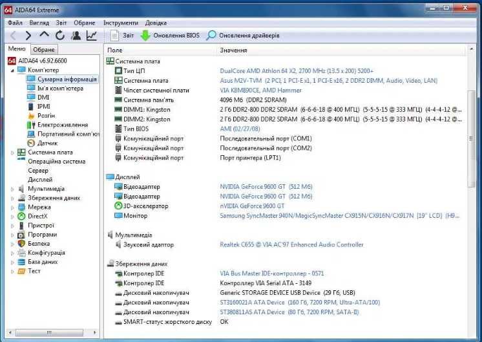Refresh the report with the circular arrow icon
This screenshot has height=342, width=482.
tap(60, 36)
